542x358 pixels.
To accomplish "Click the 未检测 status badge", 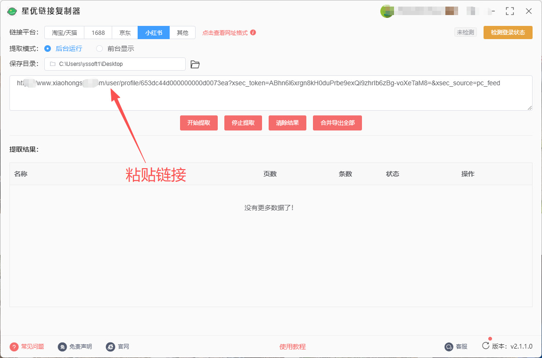I will coord(466,33).
